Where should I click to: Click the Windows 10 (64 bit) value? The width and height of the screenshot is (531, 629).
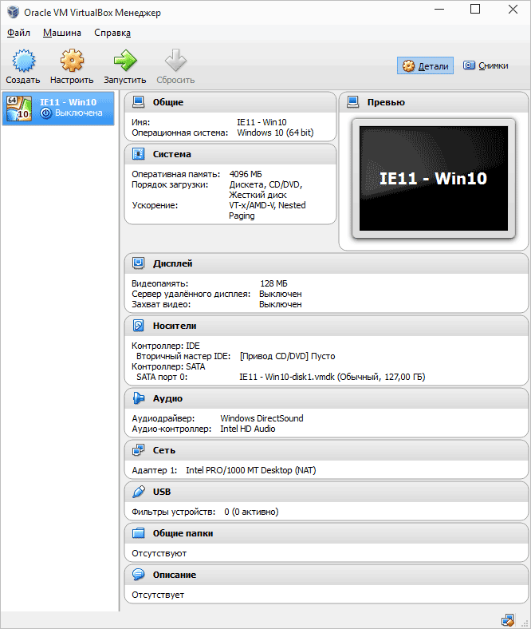click(275, 133)
